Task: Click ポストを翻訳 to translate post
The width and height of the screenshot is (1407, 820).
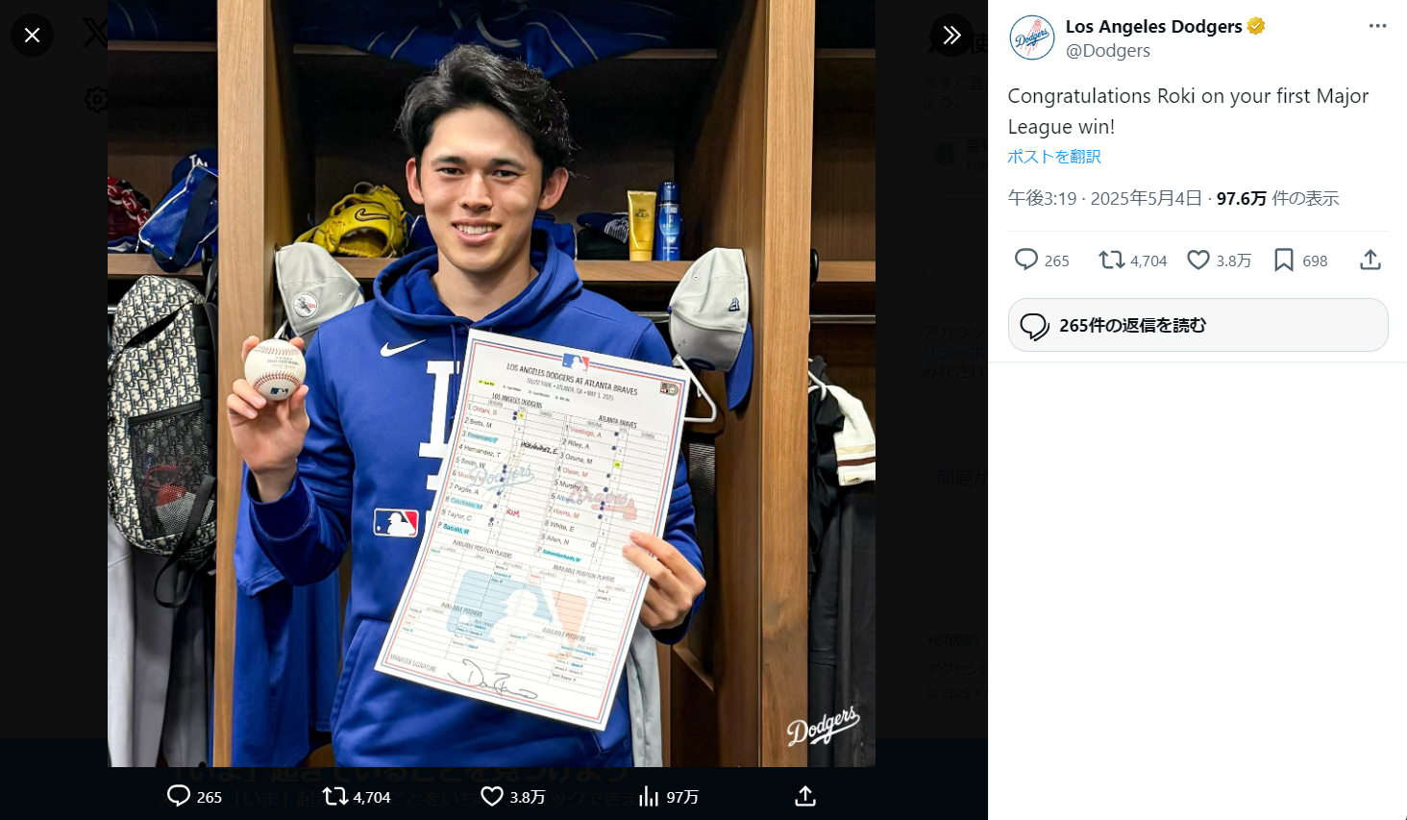Action: tap(1054, 157)
